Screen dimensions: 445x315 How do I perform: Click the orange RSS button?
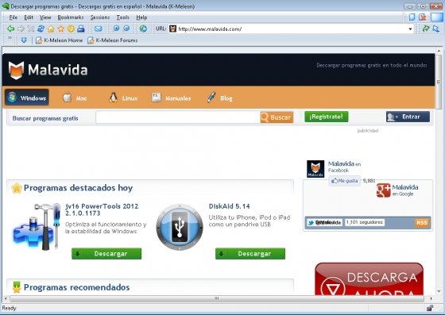[422, 223]
